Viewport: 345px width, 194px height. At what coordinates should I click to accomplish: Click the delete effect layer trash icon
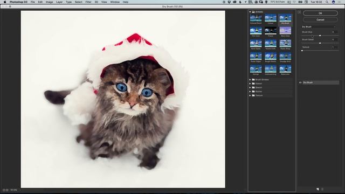(x=322, y=189)
